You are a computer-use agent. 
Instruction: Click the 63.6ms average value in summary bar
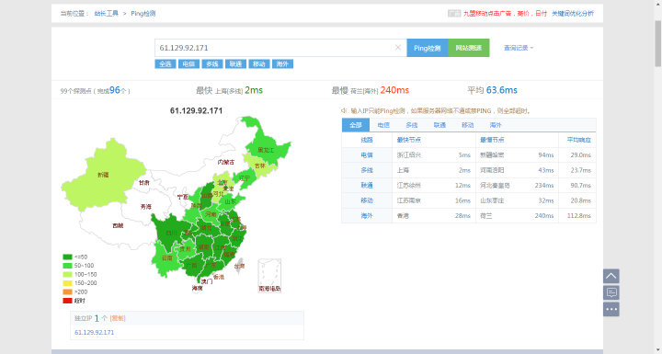(x=502, y=90)
